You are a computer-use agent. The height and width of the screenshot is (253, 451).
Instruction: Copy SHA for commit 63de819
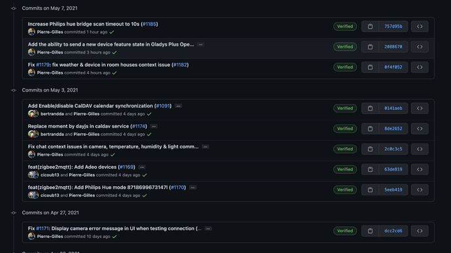tap(370, 169)
